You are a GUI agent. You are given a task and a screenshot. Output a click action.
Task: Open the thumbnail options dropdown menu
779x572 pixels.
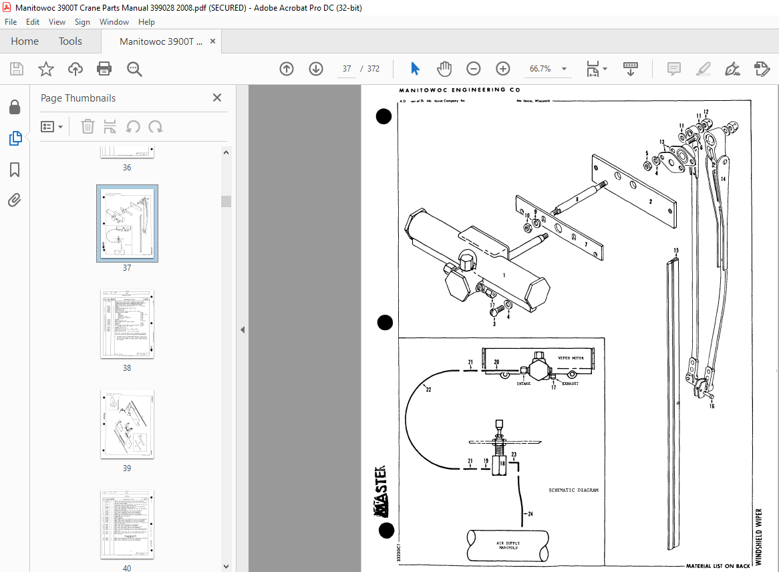[51, 127]
